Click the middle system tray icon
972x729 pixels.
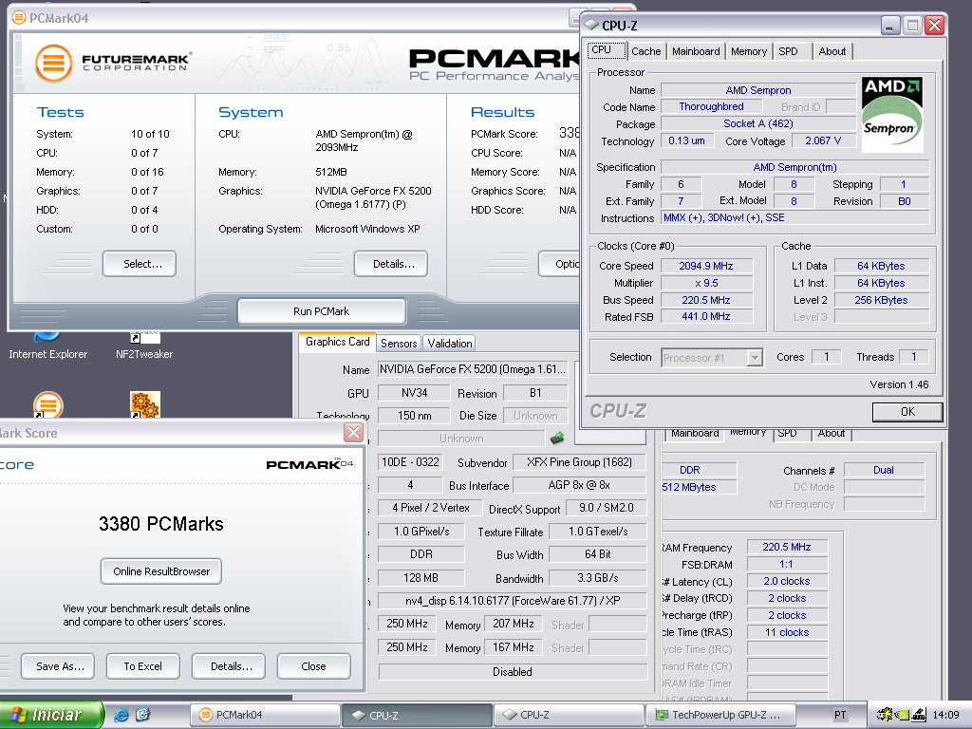tap(900, 715)
